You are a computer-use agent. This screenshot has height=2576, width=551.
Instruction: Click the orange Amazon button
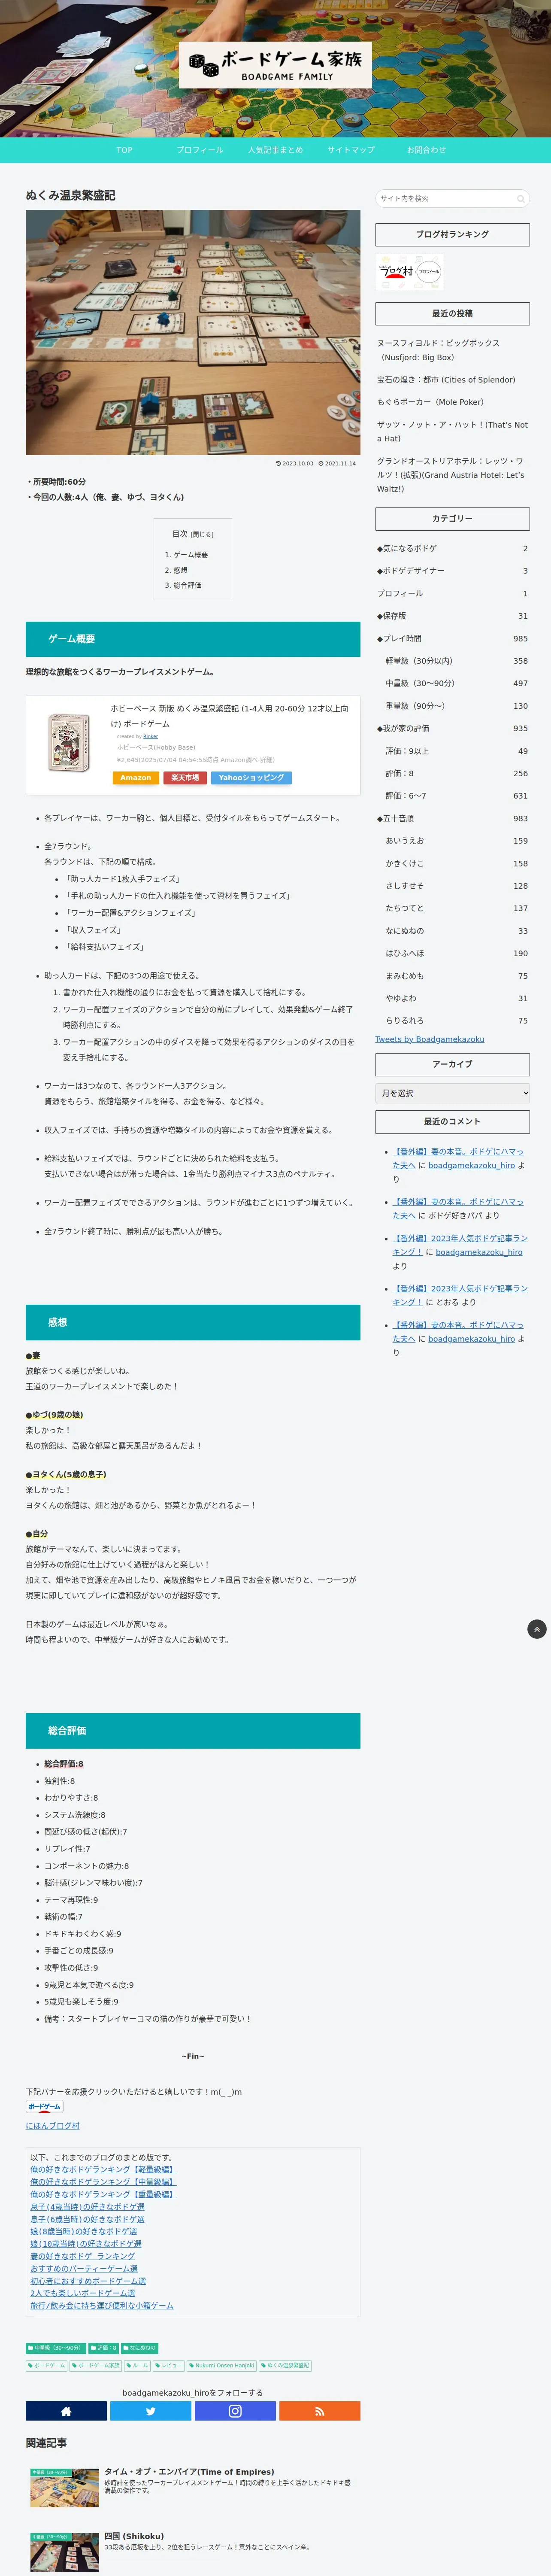click(x=136, y=778)
